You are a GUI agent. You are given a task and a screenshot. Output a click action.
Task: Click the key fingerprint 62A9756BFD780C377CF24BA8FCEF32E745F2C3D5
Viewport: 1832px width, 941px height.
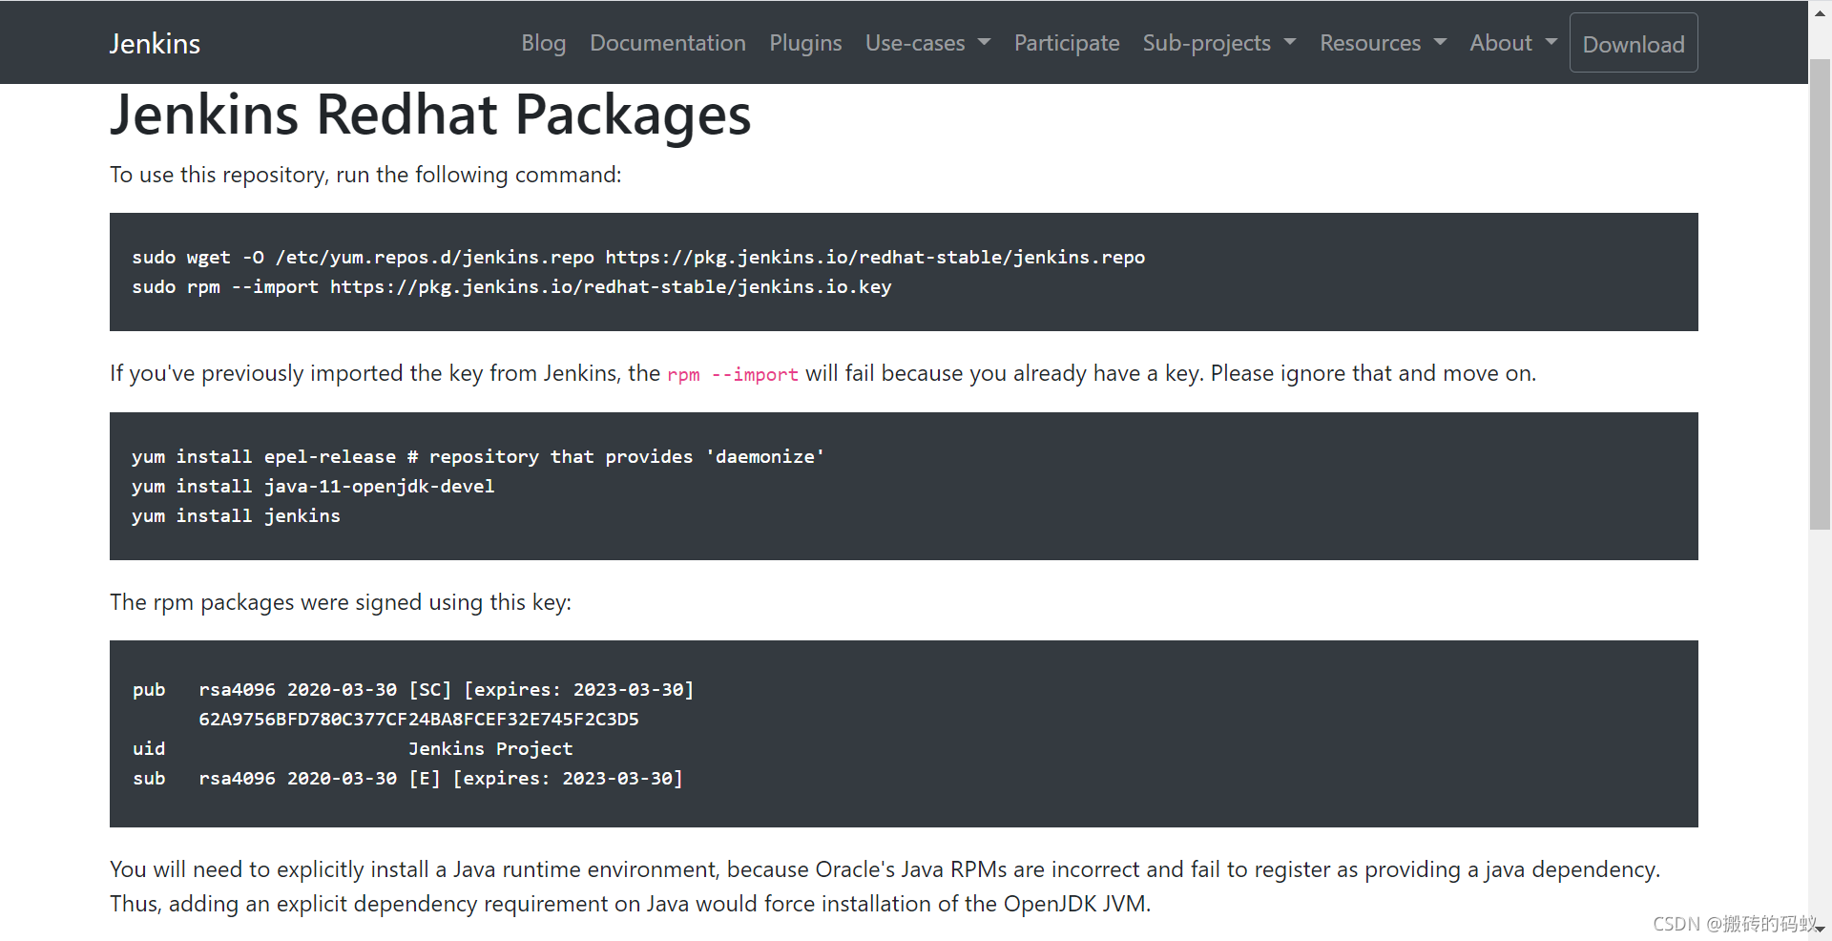coord(419,719)
